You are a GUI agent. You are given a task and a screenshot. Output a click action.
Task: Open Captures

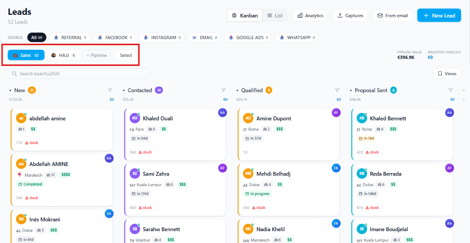(x=350, y=16)
